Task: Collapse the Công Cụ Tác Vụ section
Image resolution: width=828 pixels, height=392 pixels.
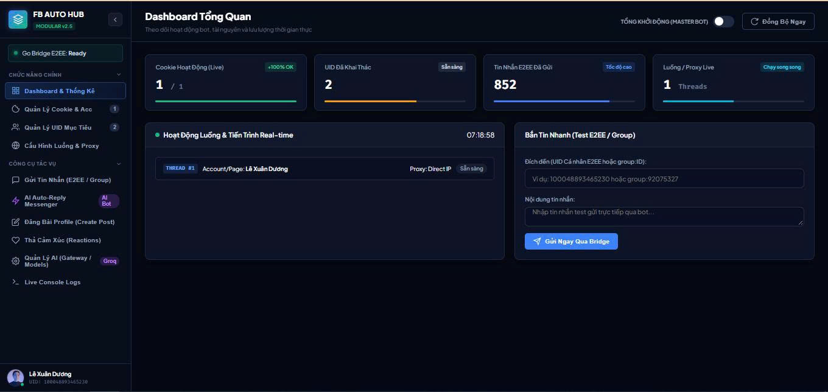Action: coord(118,164)
